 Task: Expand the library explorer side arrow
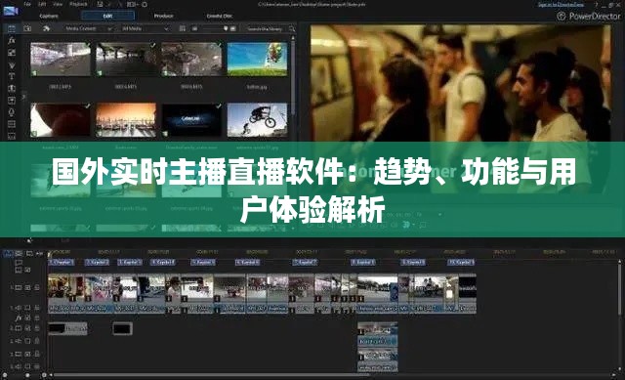coord(23,96)
